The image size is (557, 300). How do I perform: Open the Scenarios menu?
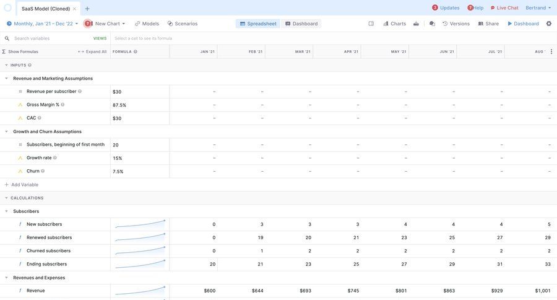point(183,24)
